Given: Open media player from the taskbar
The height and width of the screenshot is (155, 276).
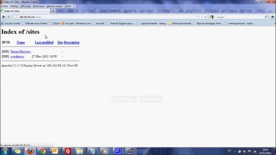Looking at the screenshot, I should pos(105,151).
